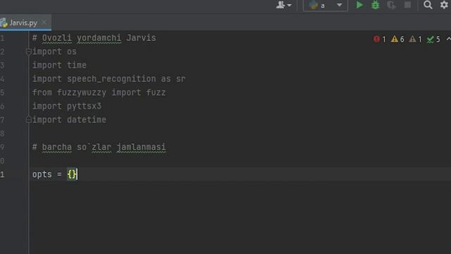
Task: Click the yellow warning indicator showing 6
Action: pos(397,40)
